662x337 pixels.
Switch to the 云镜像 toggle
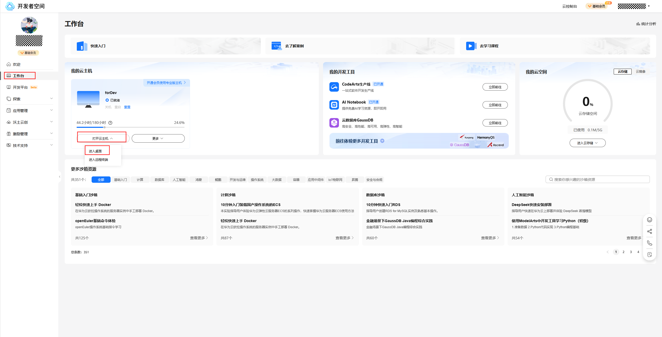(x=640, y=72)
